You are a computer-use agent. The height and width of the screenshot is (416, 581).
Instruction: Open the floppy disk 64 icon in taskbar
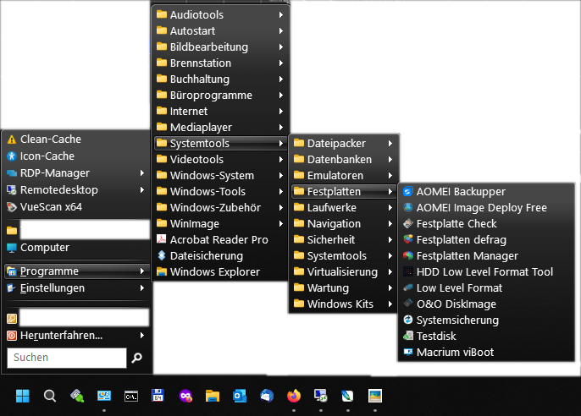click(158, 396)
